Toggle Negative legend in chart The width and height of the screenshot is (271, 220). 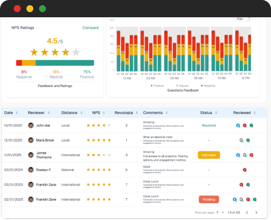coord(208,86)
